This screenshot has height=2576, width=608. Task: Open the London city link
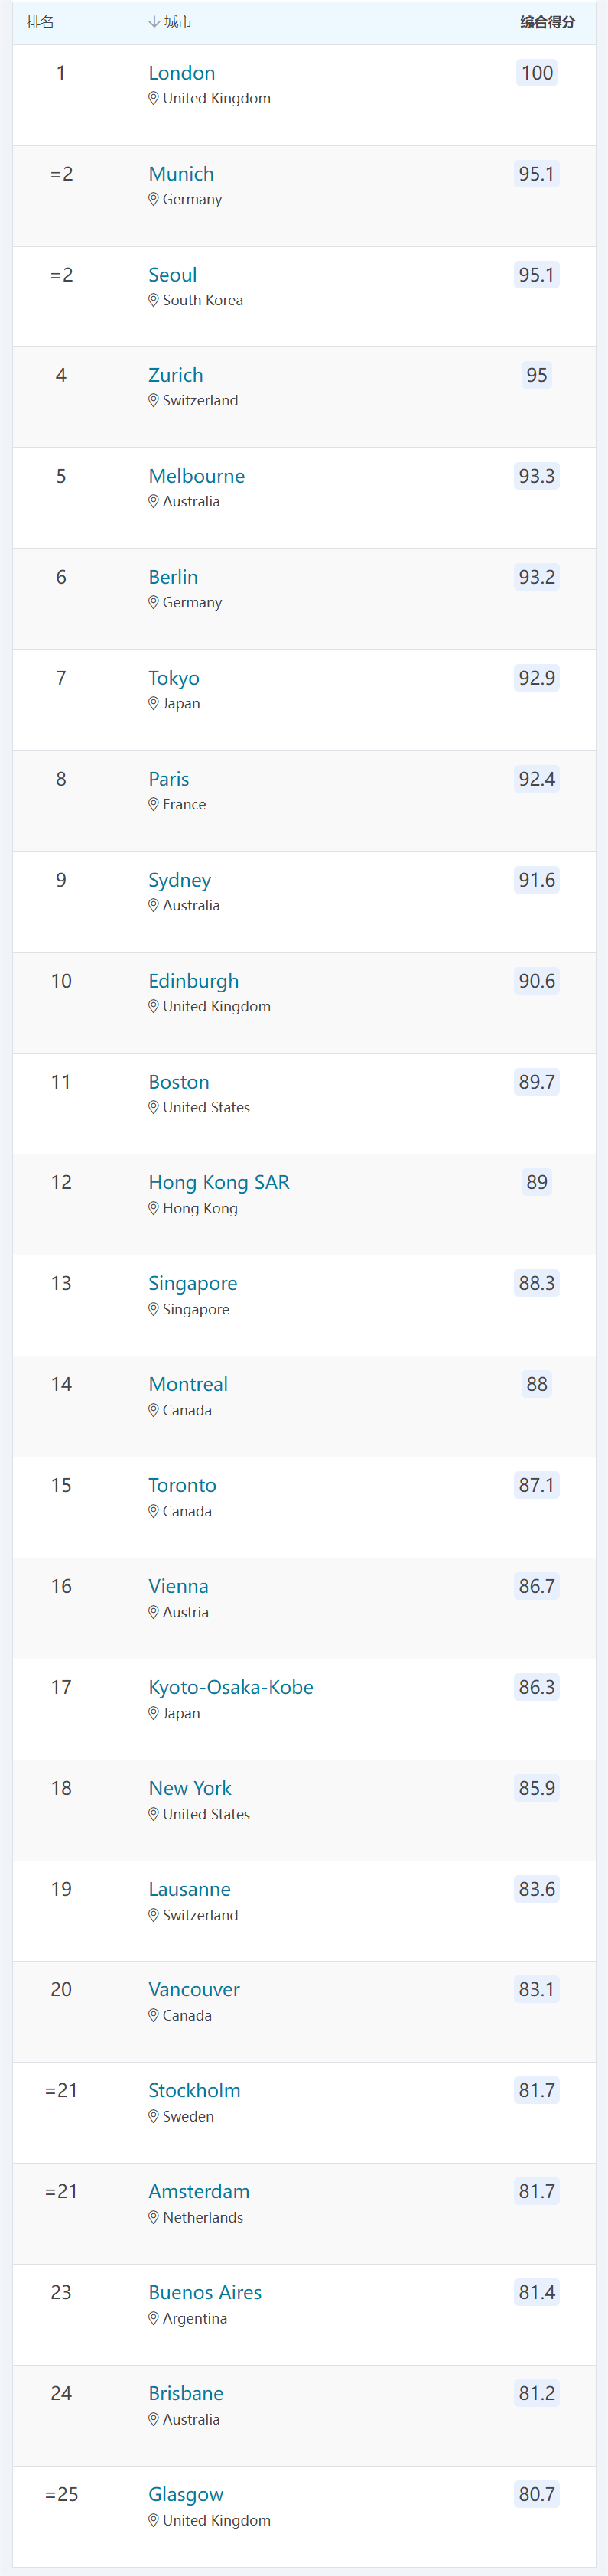181,72
